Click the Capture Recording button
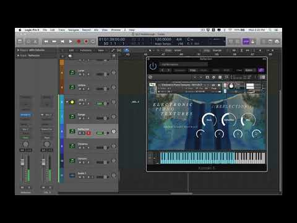Screen dimensions: 297x223 click(86, 42)
